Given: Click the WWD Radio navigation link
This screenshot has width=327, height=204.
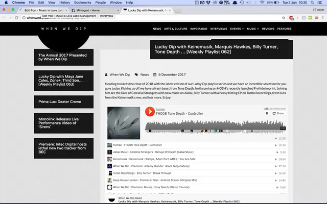Looking at the screenshot, I should [x=199, y=29].
